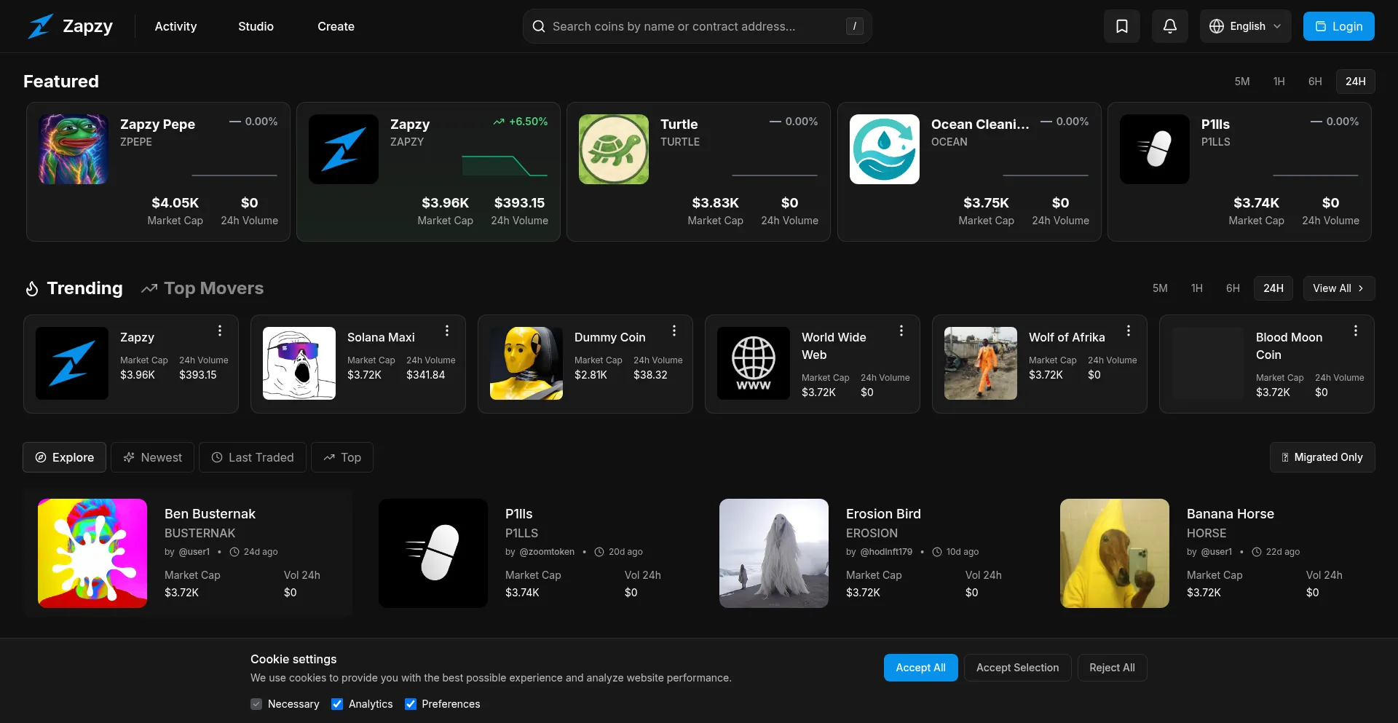Open the three-dot menu on Dummy Coin card
This screenshot has width=1398, height=723.
coord(674,331)
